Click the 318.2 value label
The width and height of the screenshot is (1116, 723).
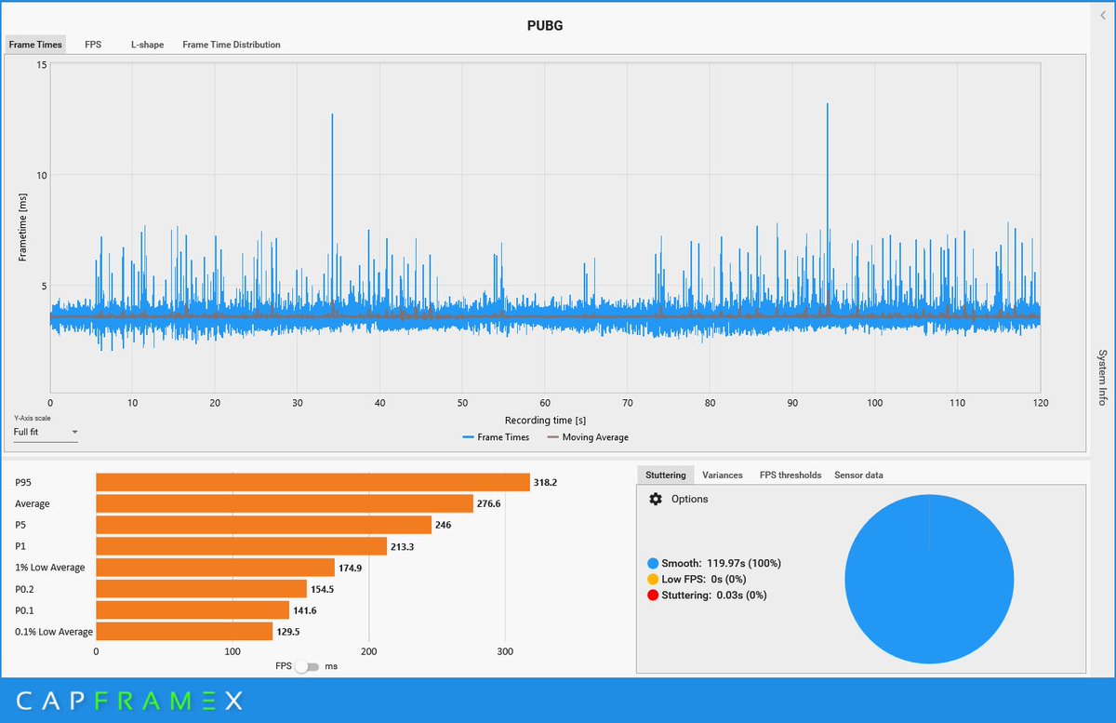click(545, 483)
